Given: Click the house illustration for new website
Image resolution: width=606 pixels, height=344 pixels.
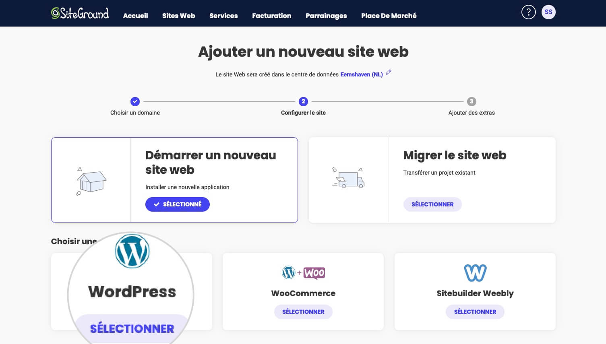Looking at the screenshot, I should click(91, 181).
